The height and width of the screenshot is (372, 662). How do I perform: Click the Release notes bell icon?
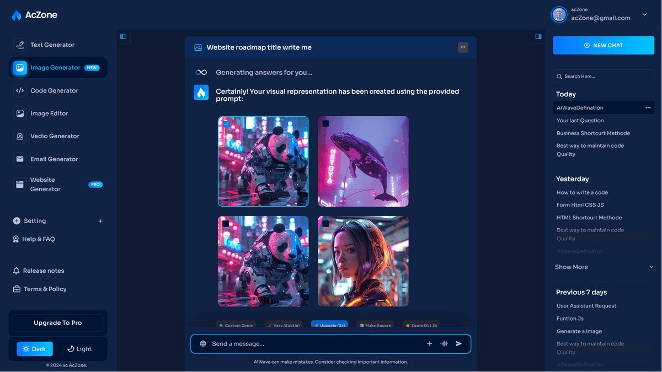click(17, 271)
